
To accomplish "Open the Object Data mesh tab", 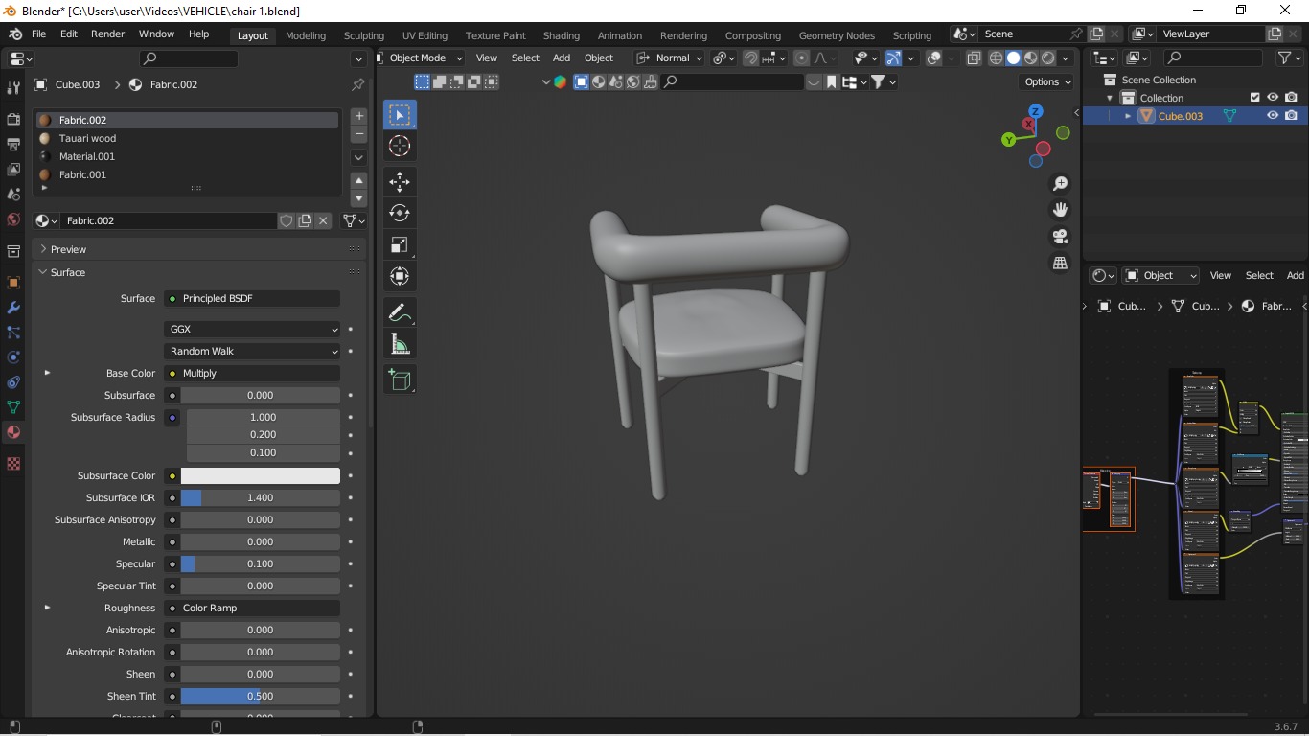I will 13,407.
